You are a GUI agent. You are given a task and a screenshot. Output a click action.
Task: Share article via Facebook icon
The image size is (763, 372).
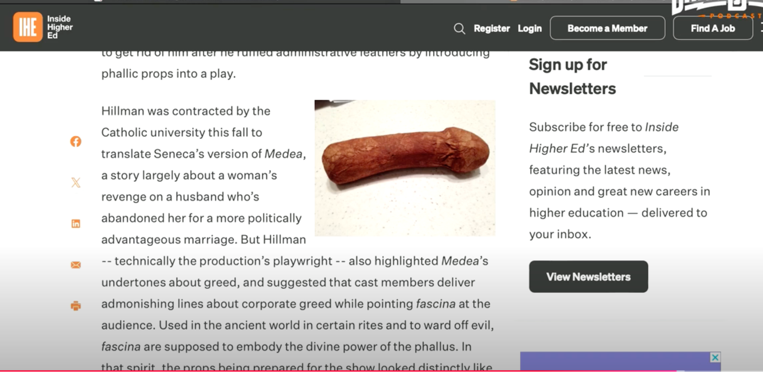click(76, 142)
